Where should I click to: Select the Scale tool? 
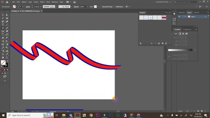pos(7,34)
